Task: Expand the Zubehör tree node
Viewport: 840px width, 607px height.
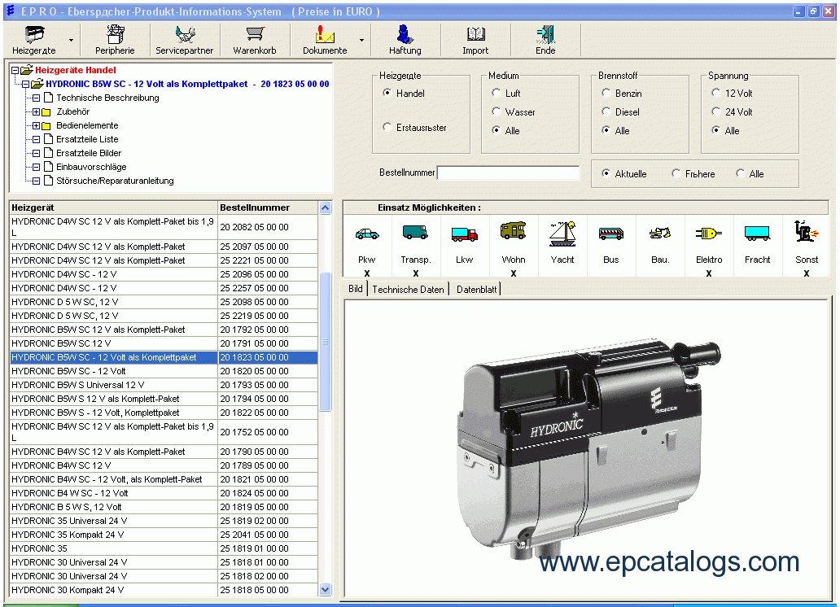Action: (36, 112)
